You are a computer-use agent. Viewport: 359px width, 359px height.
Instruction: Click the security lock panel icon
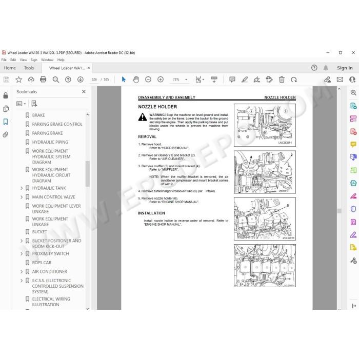point(6,95)
